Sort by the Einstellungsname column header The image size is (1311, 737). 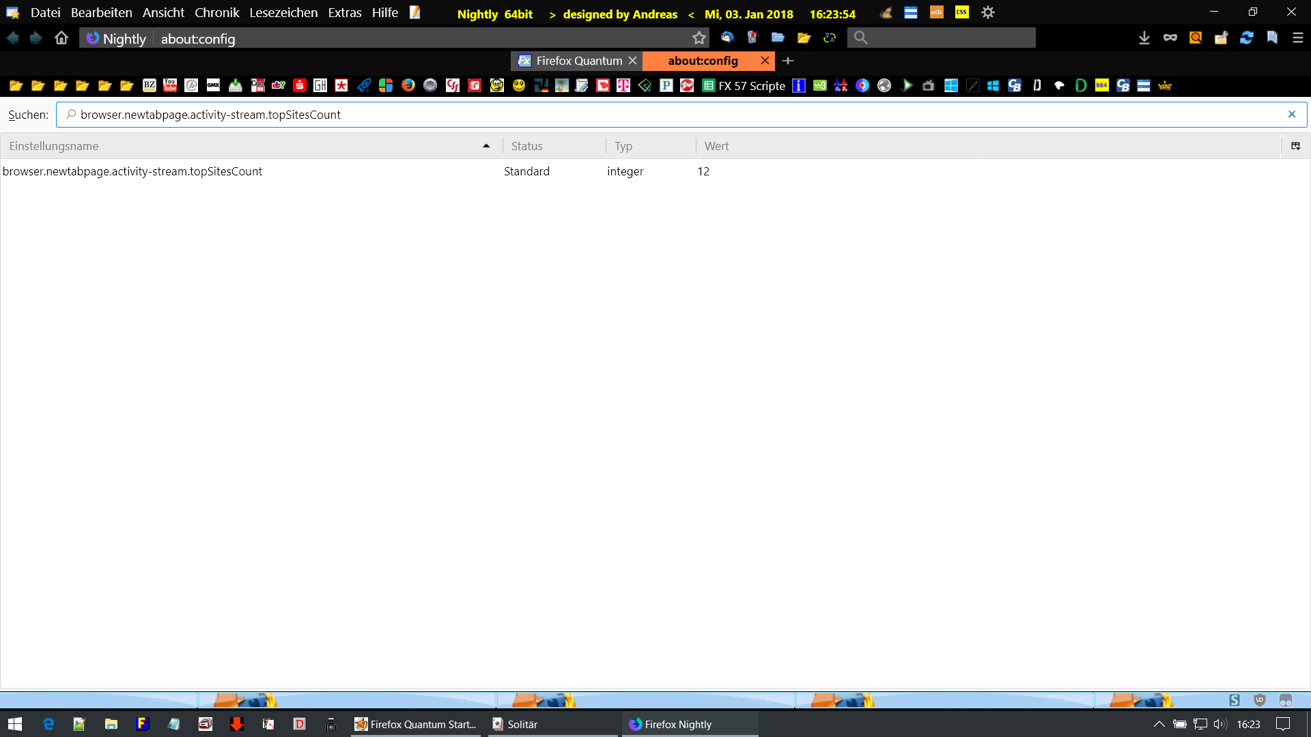(x=246, y=146)
